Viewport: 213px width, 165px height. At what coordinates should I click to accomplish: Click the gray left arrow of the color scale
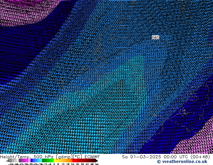pyautogui.click(x=8, y=161)
